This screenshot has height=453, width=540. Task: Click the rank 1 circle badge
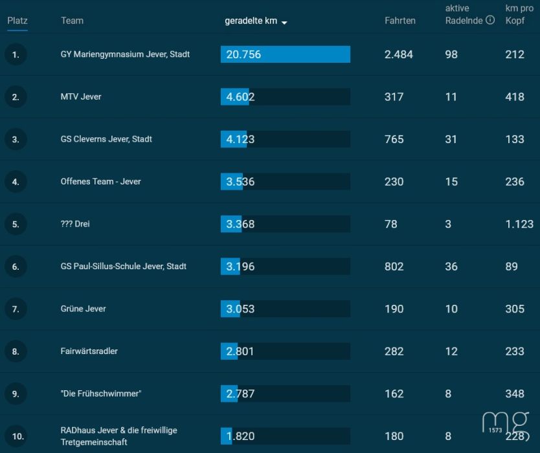(x=16, y=54)
